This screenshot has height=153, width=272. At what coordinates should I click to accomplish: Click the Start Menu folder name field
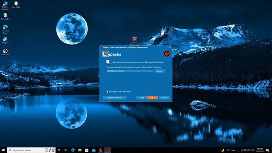tap(130, 71)
